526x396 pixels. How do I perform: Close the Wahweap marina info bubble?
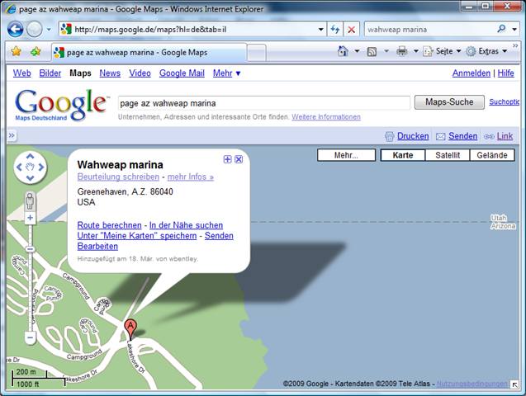239,159
